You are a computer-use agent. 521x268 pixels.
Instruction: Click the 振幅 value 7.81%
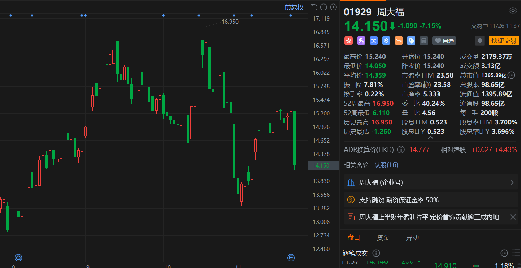[373, 85]
